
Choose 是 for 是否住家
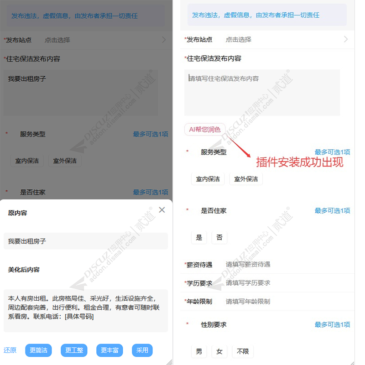click(199, 237)
